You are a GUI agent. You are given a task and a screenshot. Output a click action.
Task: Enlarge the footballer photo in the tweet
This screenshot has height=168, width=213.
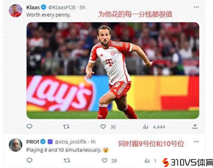pos(113,71)
